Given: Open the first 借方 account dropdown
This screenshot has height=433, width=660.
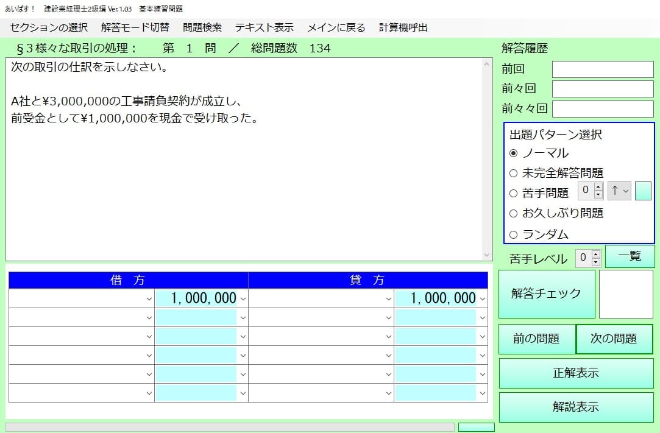Looking at the screenshot, I should (150, 298).
